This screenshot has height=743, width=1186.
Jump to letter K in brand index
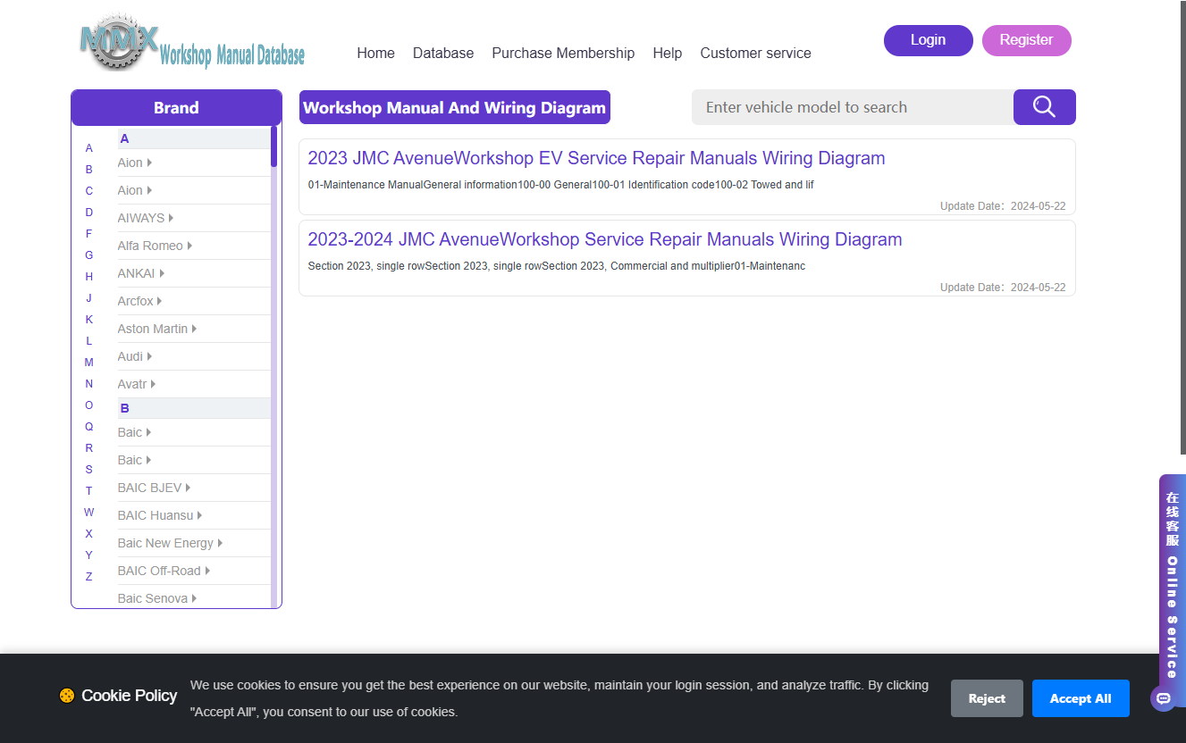click(x=88, y=320)
